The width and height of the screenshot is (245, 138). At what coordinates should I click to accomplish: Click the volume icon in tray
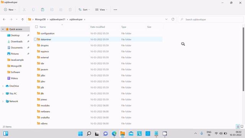coord(221,133)
